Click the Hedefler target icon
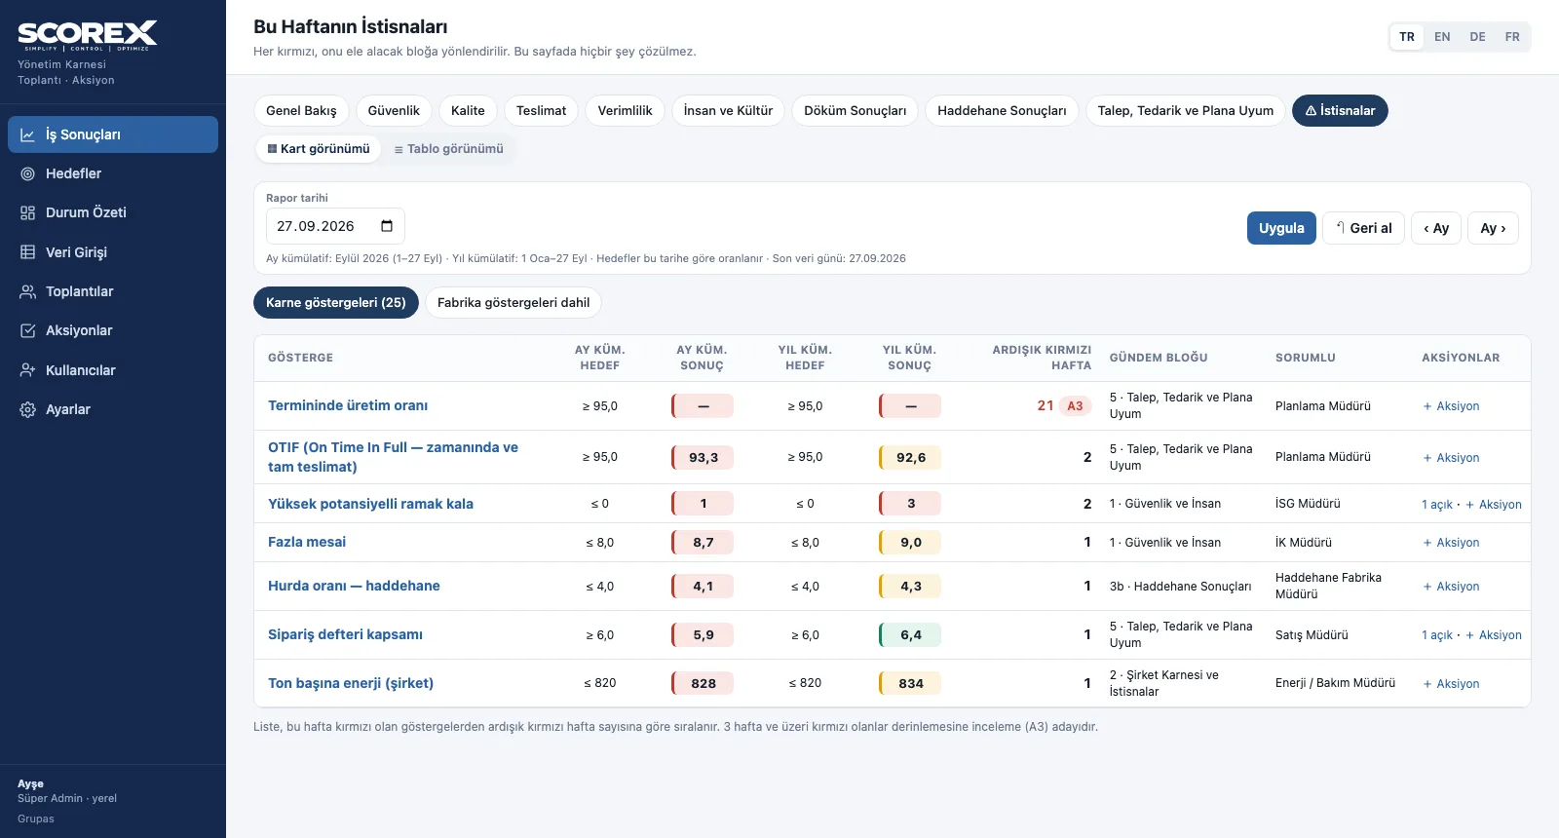Image resolution: width=1559 pixels, height=838 pixels. click(x=28, y=173)
